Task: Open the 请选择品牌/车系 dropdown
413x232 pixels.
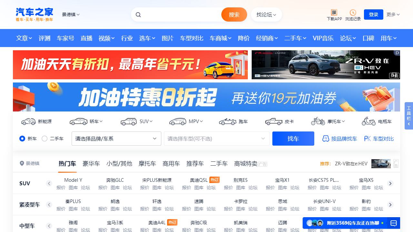Action: 116,139
